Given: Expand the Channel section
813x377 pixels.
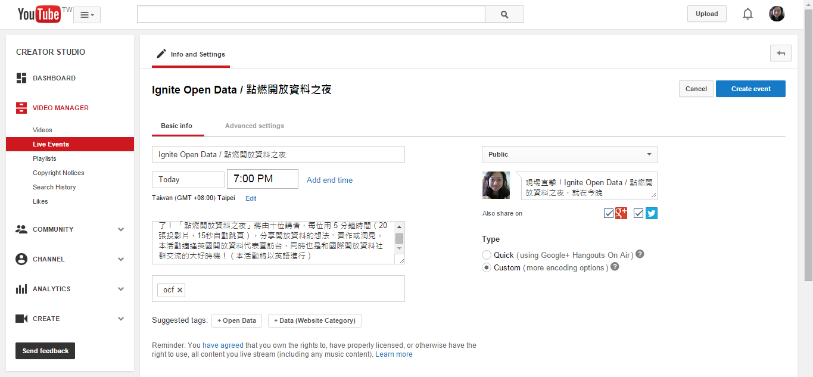Looking at the screenshot, I should point(121,259).
